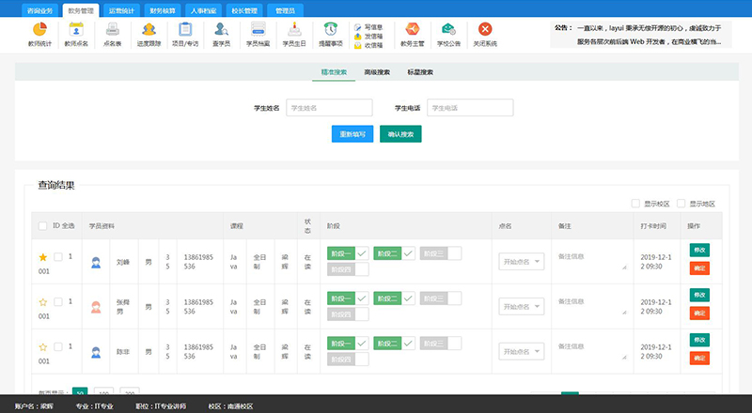Open the 开始点名 dropdown for 陈菲
752x413 pixels.
click(x=522, y=352)
